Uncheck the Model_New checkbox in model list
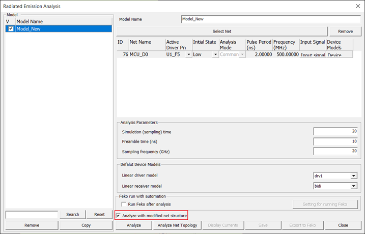Viewport: 365px width, 234px height. tap(11, 29)
